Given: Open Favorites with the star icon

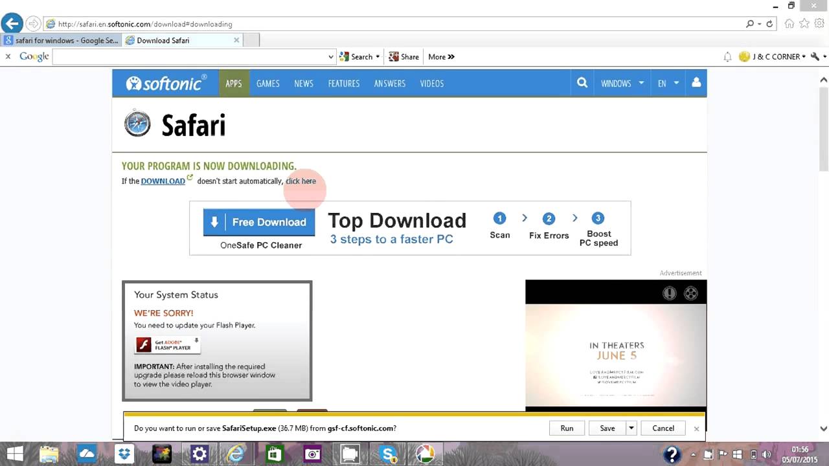Looking at the screenshot, I should coord(804,23).
